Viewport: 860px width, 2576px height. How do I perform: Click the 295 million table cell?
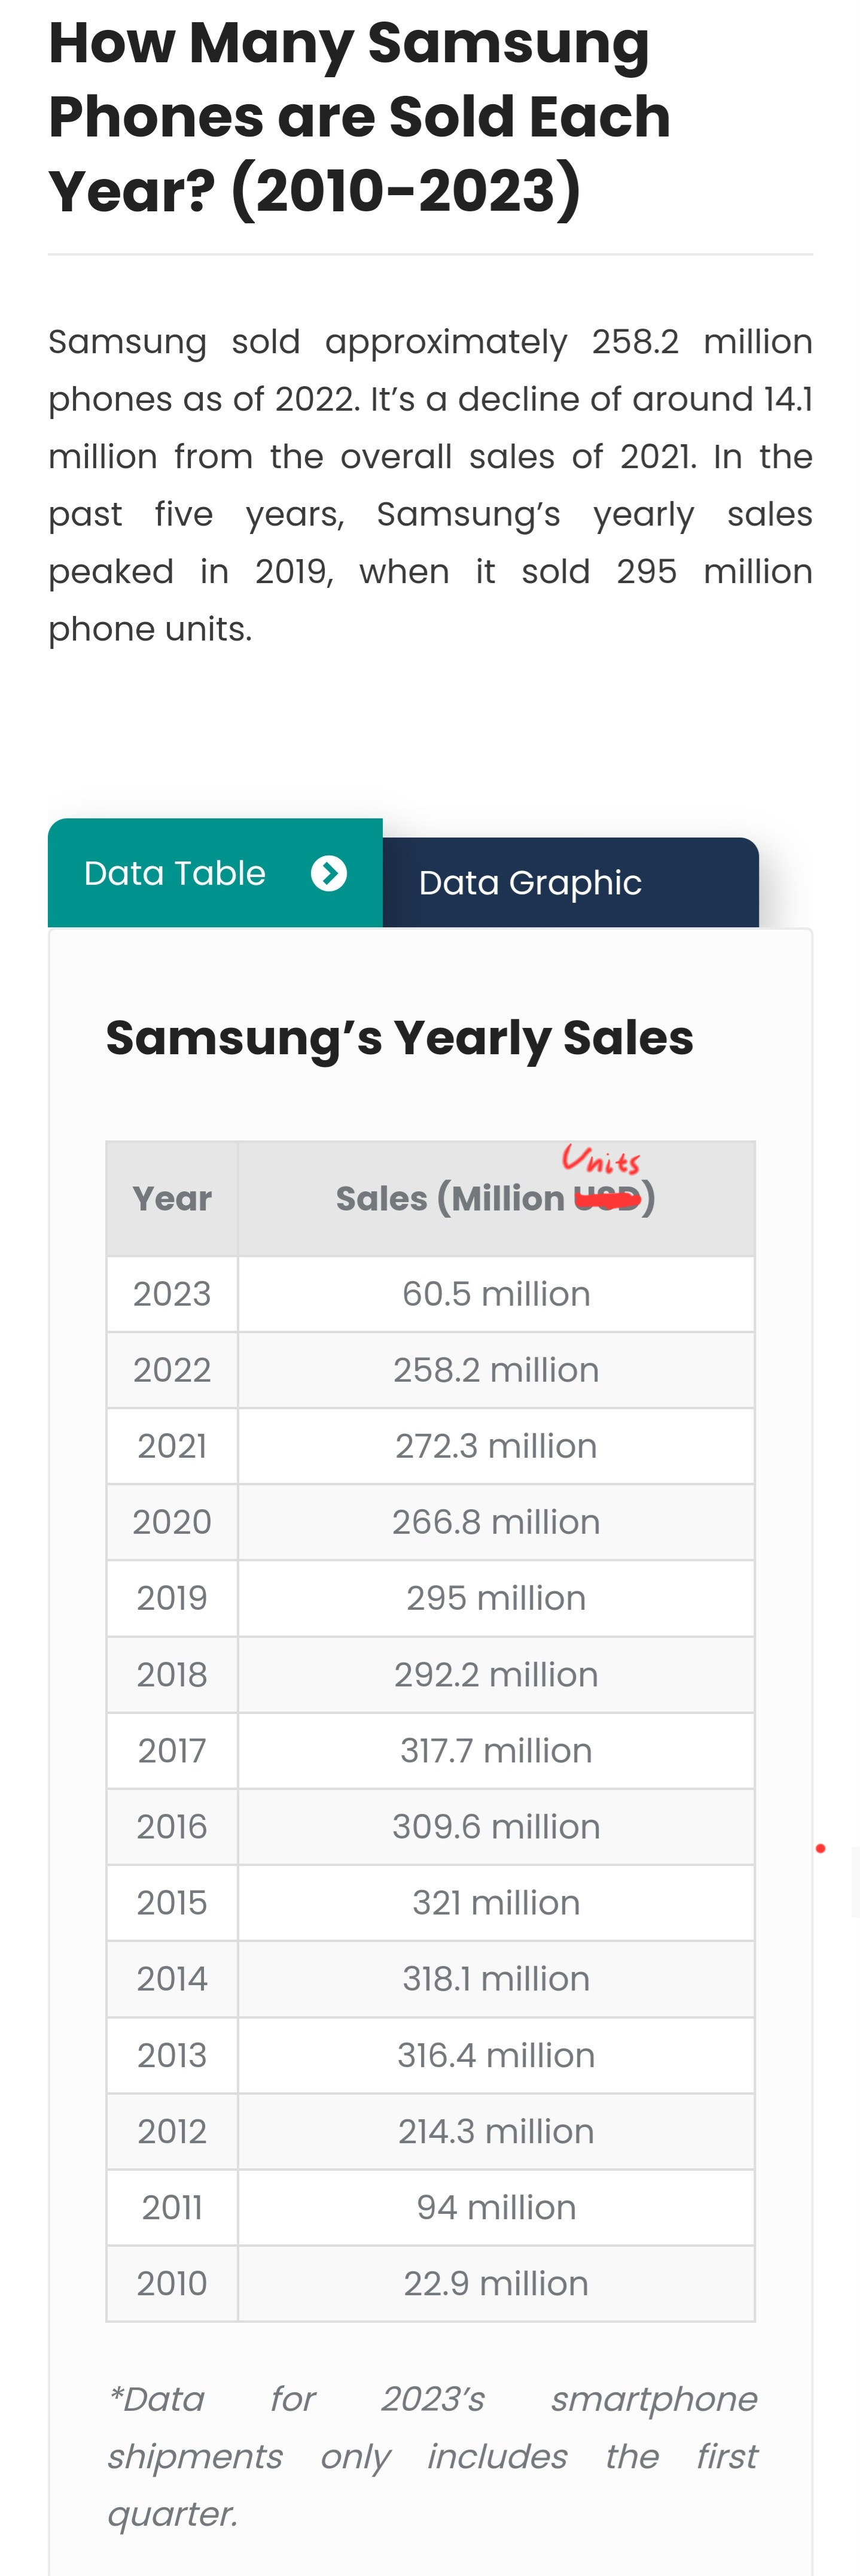coord(495,1598)
